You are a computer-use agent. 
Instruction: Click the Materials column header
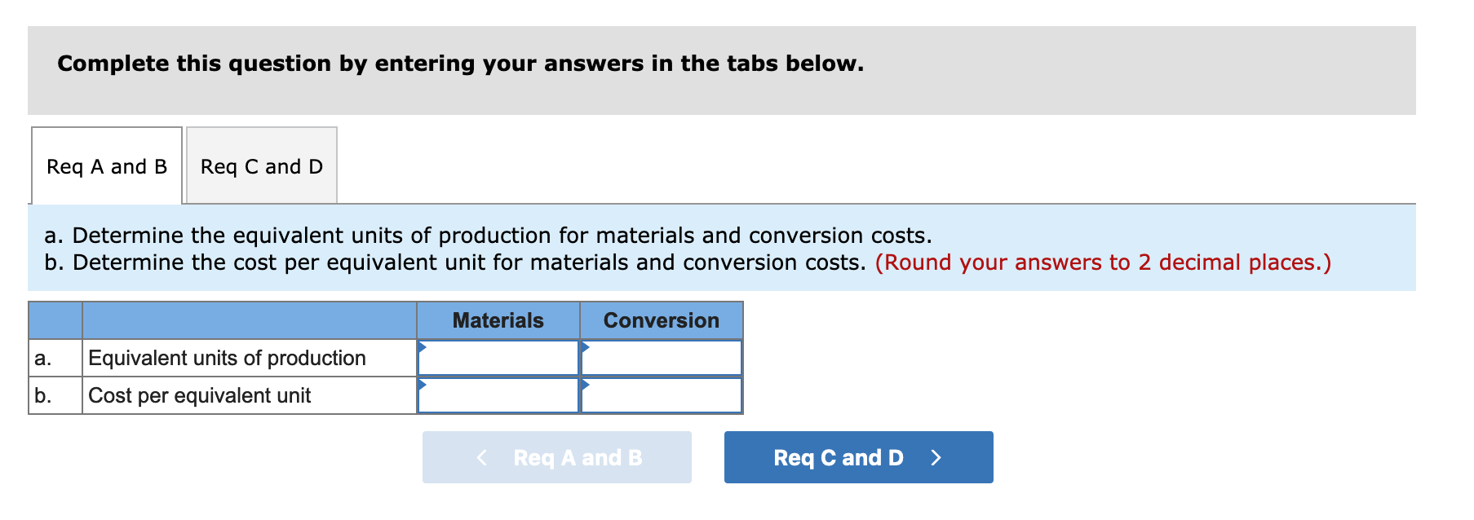tap(498, 320)
